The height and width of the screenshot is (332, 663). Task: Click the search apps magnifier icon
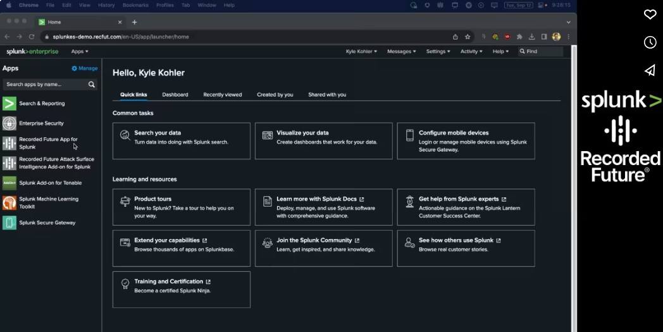pos(91,85)
